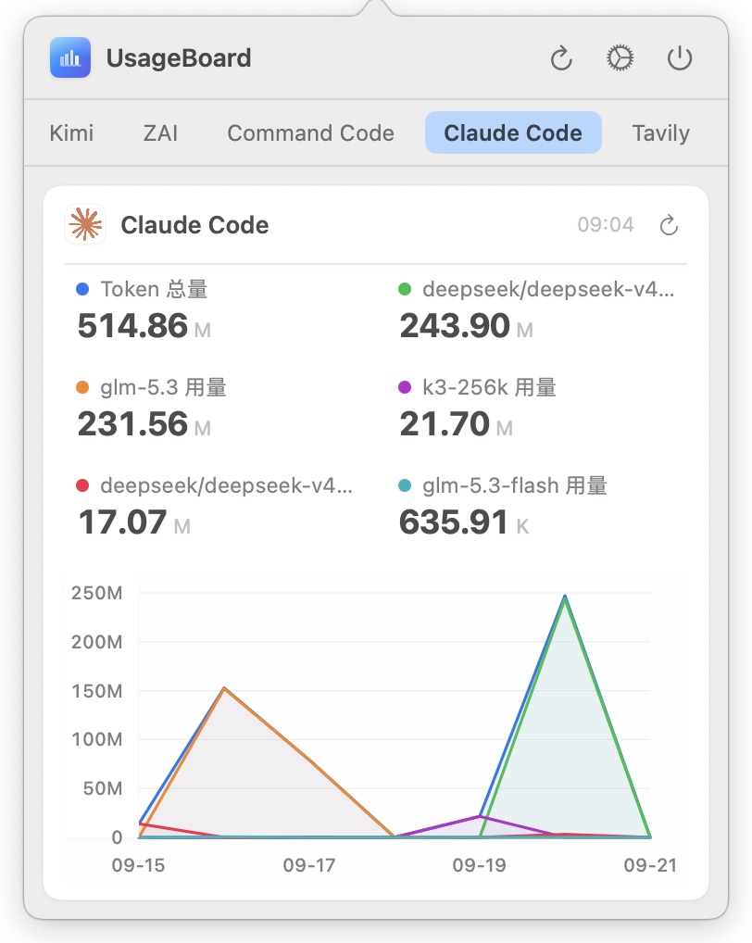Click the 150M y-axis label
This screenshot has width=752, height=943.
[97, 691]
